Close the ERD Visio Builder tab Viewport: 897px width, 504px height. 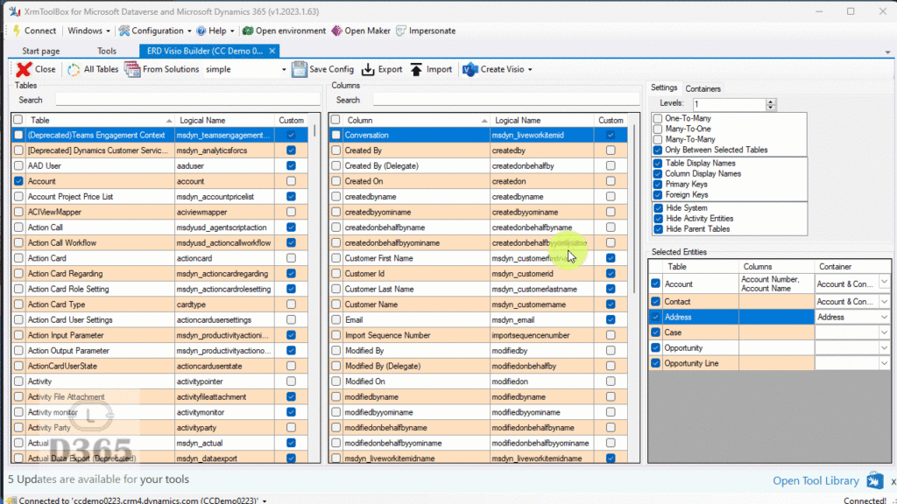point(272,51)
